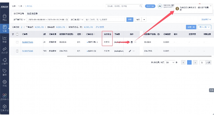214x117 pixels.
Task: Click the second breadcrumb item 订单
Action: [x=20, y=6]
